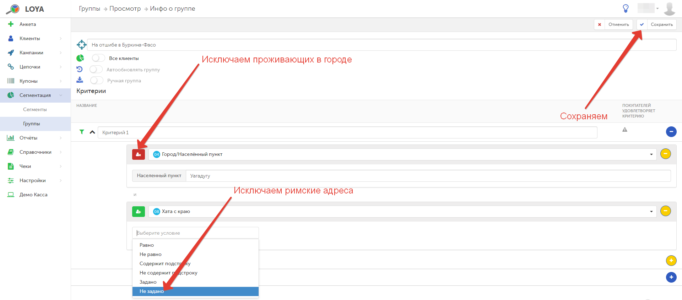Viewport: 682px width, 300px height.
Task: Click the Чеки receipt icon
Action: [x=11, y=166]
